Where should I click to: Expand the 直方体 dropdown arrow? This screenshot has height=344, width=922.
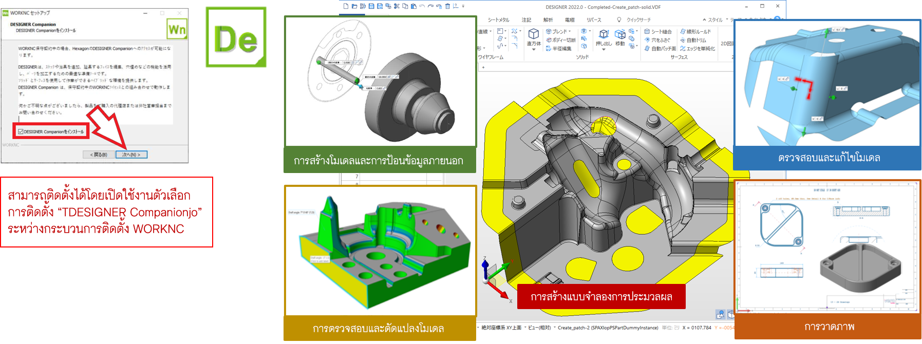pos(534,49)
